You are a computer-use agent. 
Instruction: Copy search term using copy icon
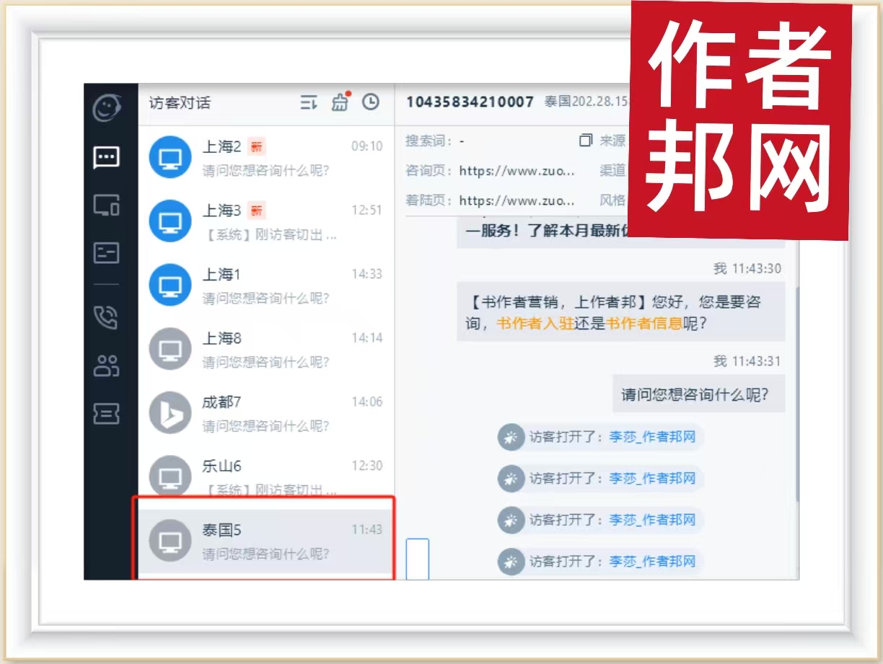586,141
